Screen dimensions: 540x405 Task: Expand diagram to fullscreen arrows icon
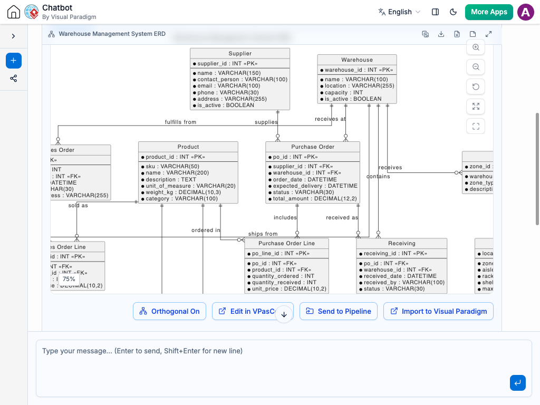489,34
